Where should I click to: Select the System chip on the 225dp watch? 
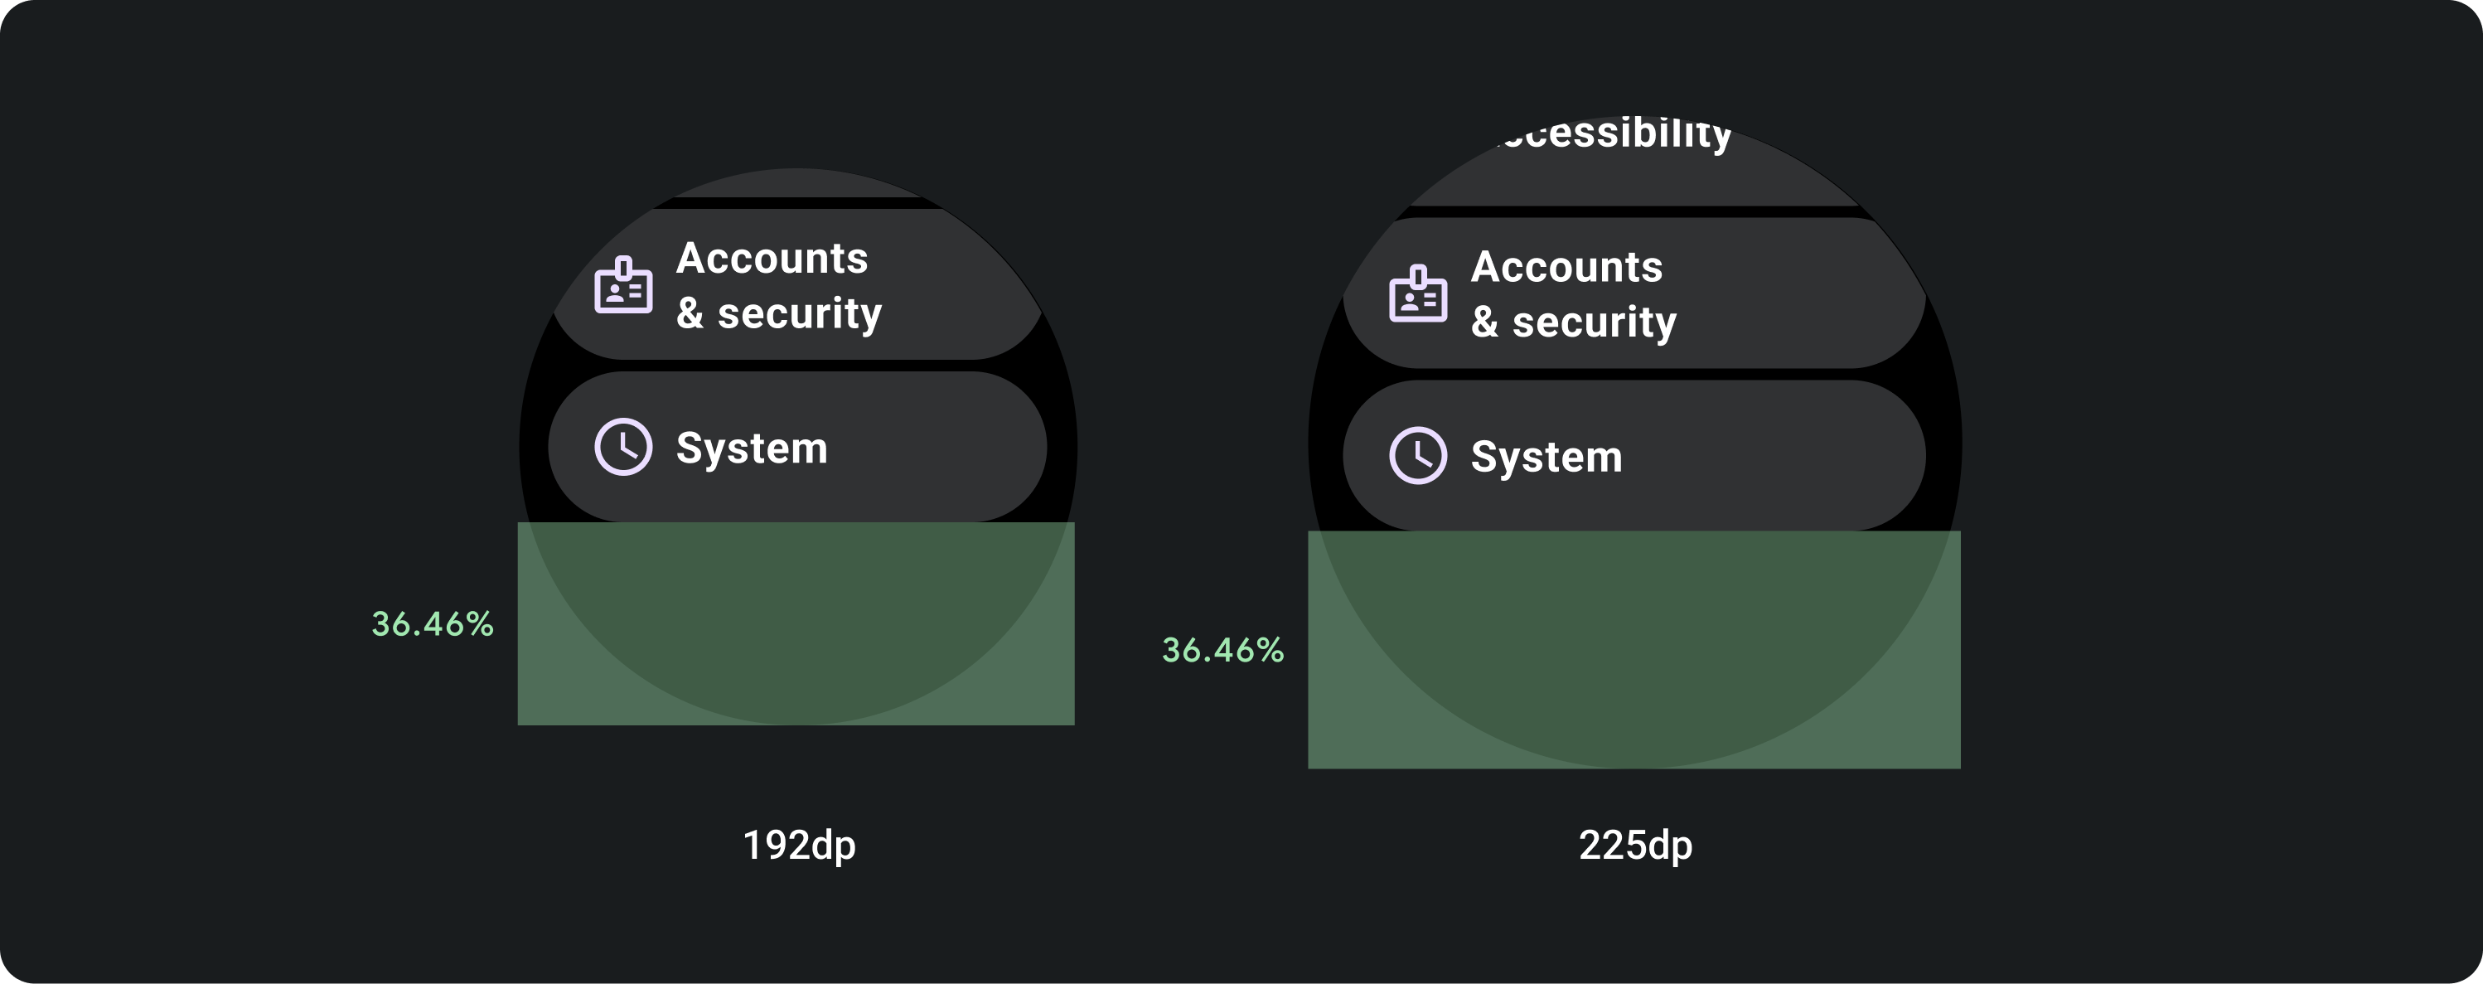1635,456
